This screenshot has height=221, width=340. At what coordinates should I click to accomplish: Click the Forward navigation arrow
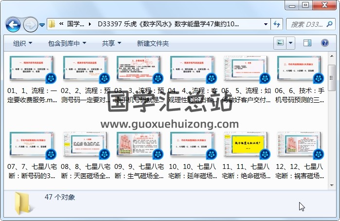(30, 24)
